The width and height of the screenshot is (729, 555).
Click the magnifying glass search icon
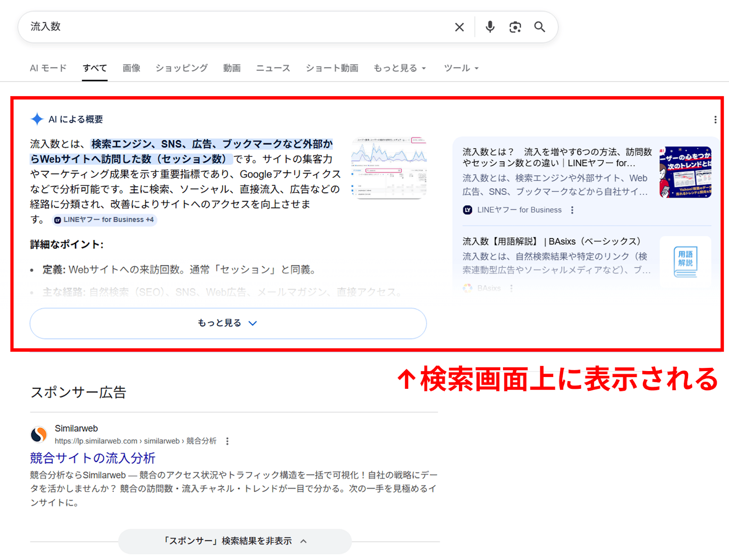point(539,27)
